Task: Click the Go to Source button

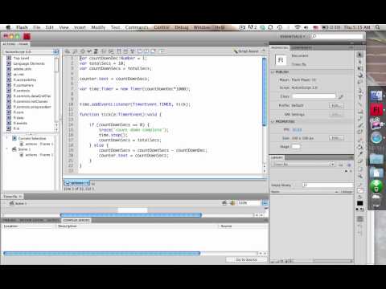Action: coord(247,259)
